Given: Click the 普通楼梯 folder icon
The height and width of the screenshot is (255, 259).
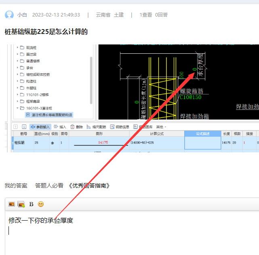Looking at the screenshot, I should point(22,61).
